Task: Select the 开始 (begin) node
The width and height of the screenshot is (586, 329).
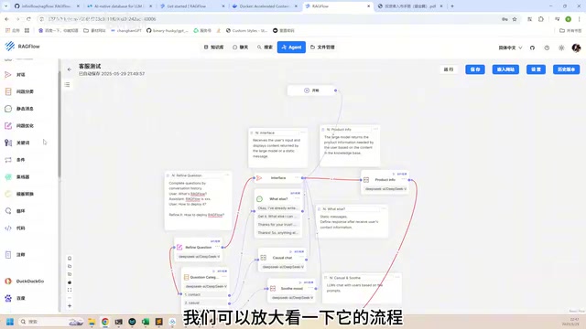Action: click(x=311, y=90)
